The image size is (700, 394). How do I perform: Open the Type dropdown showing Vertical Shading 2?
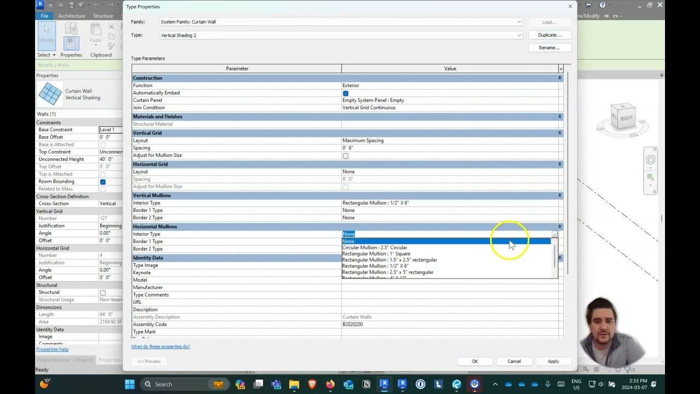coord(341,35)
